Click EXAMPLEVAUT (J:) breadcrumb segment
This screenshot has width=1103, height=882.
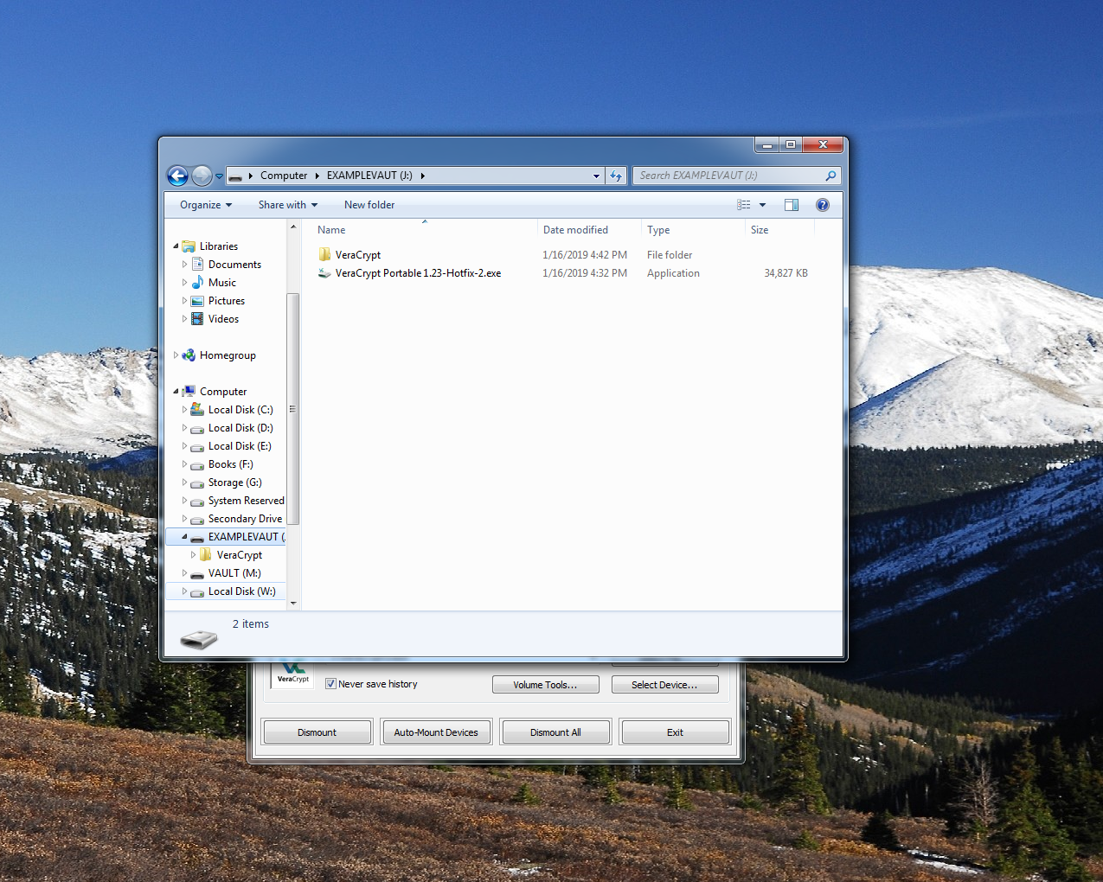click(x=369, y=176)
